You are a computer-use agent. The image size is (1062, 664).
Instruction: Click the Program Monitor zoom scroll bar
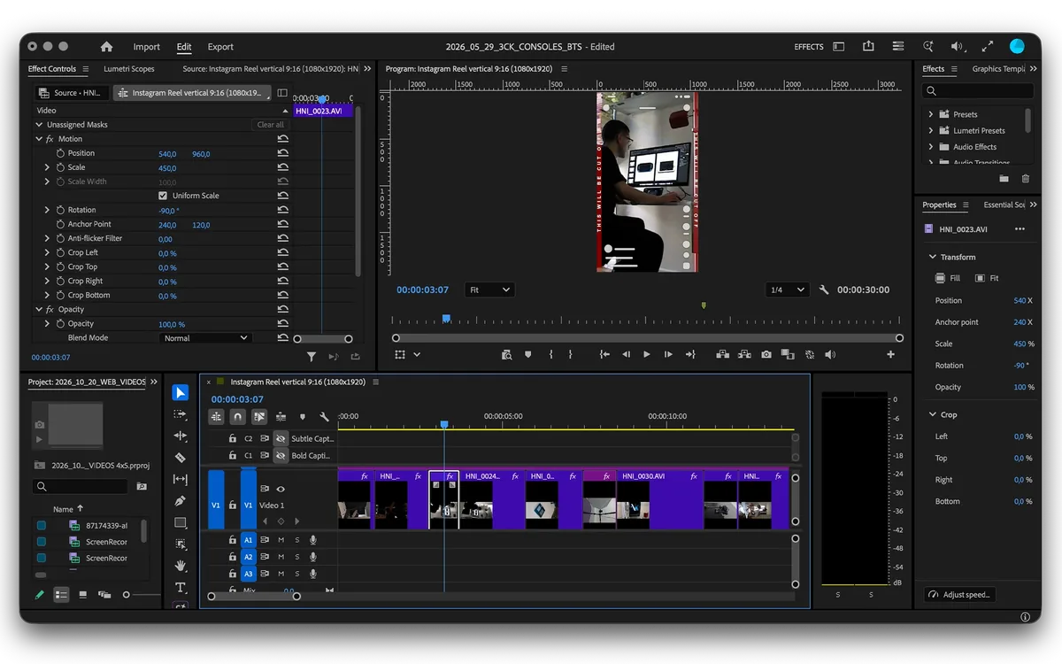pyautogui.click(x=647, y=338)
